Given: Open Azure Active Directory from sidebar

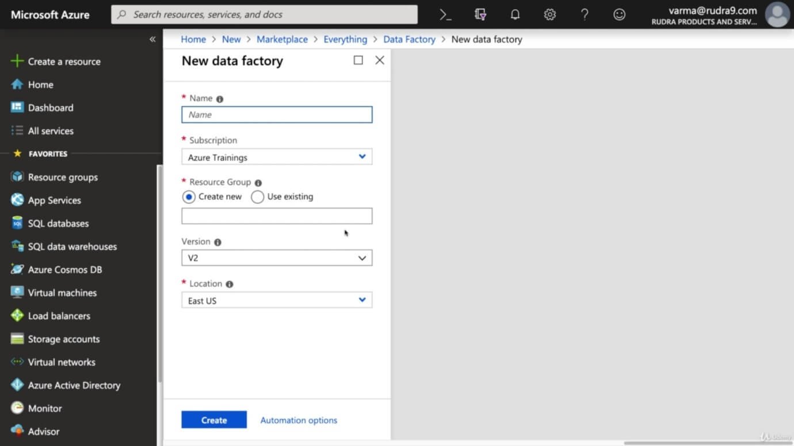Looking at the screenshot, I should [74, 385].
